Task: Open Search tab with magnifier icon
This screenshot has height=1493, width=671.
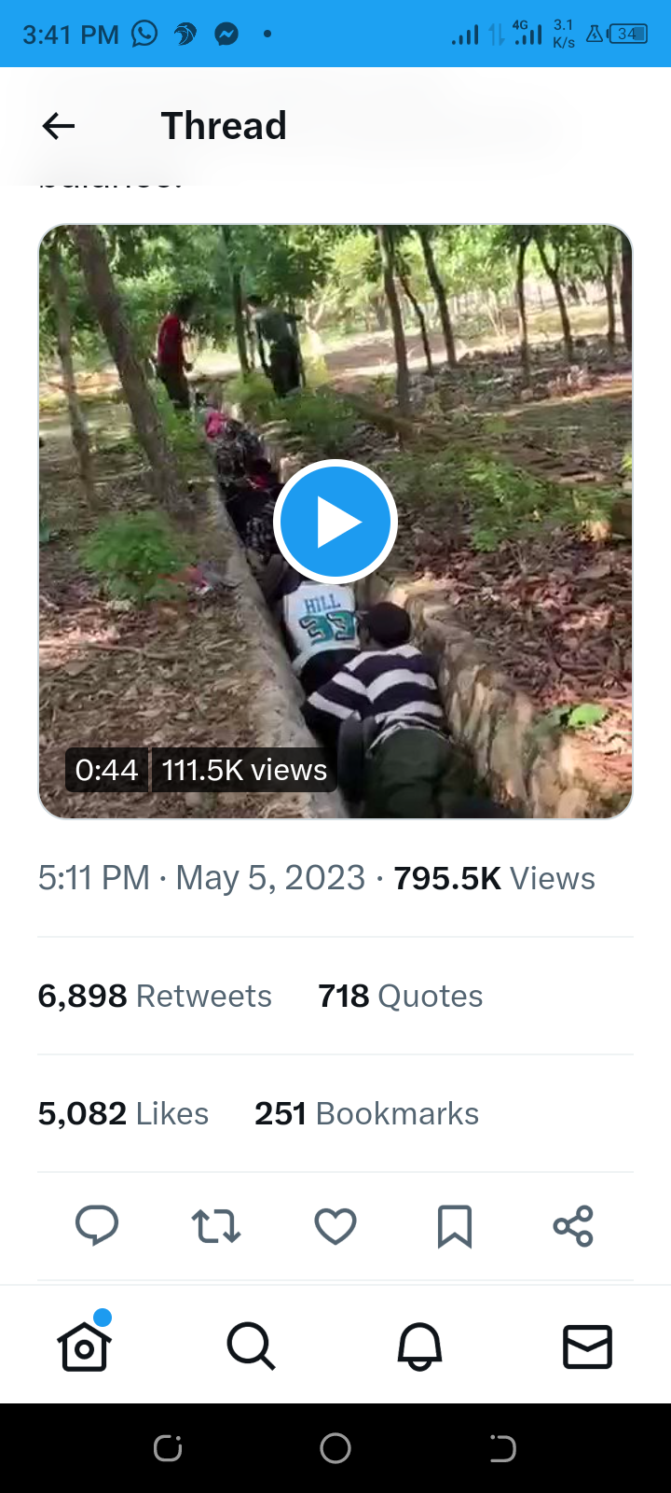Action: [252, 1346]
